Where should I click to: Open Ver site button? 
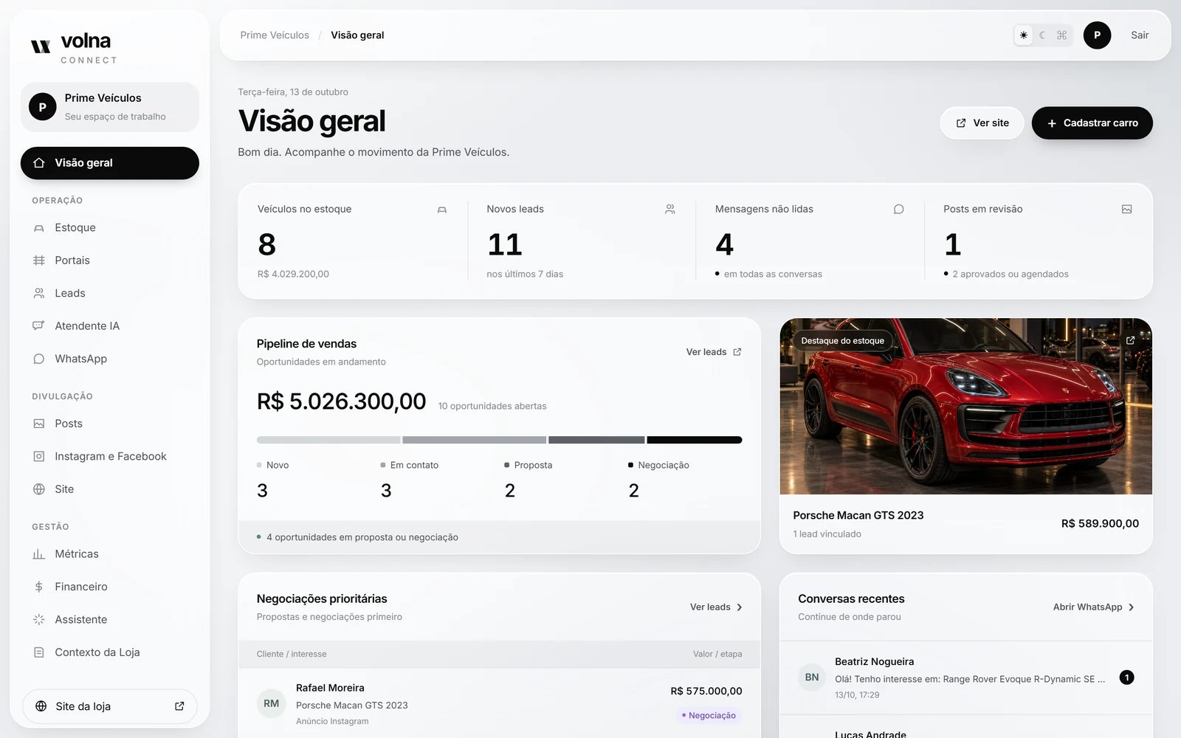pos(982,123)
